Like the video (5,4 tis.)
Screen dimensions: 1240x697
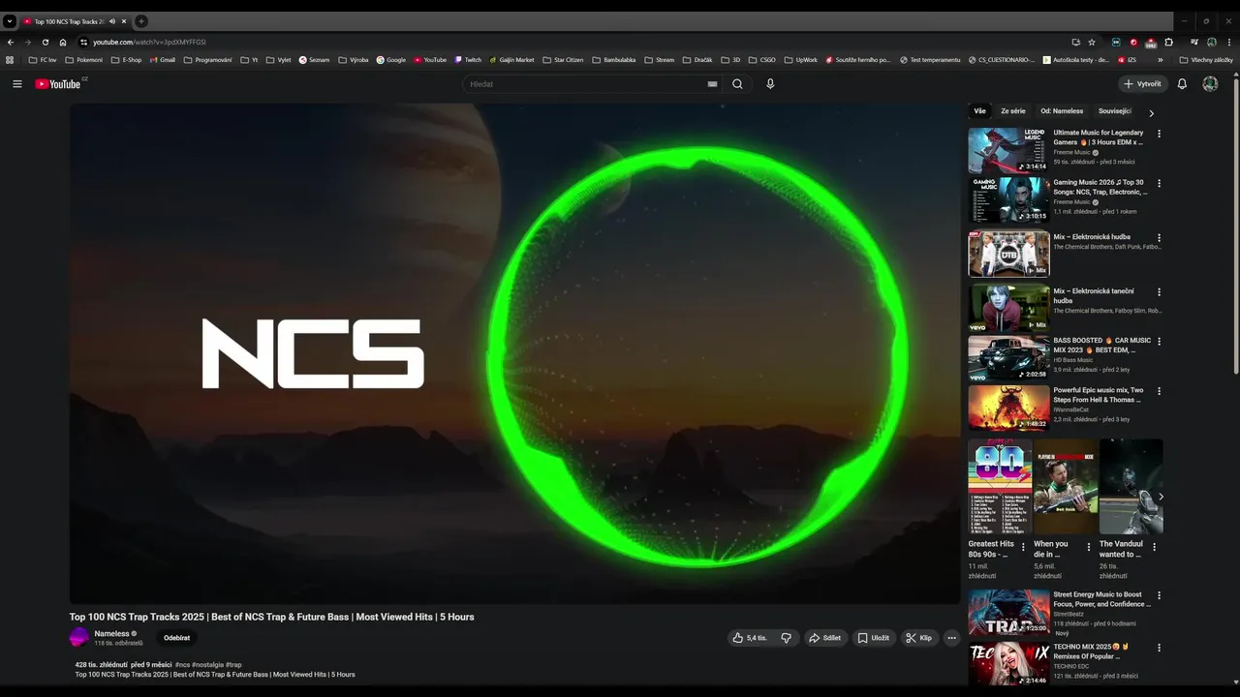pos(750,638)
